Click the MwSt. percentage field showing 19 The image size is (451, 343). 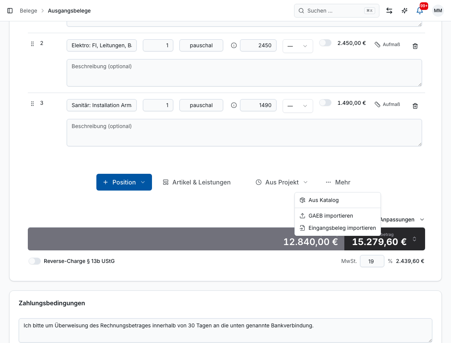coord(372,261)
